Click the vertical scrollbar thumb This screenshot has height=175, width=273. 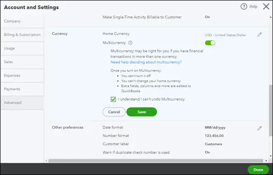pyautogui.click(x=271, y=110)
